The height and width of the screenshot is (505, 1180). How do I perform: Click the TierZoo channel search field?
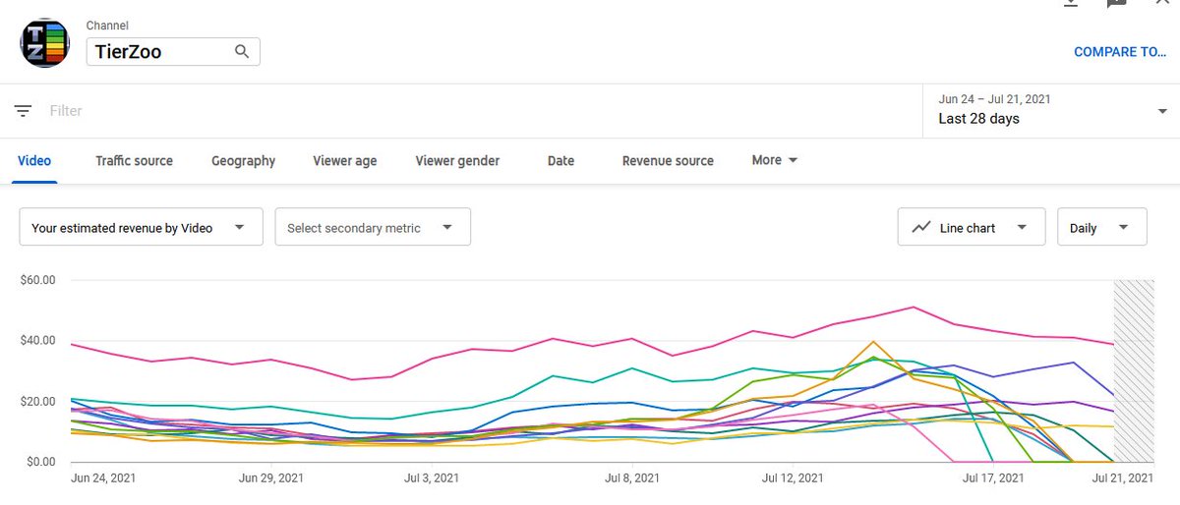(173, 51)
